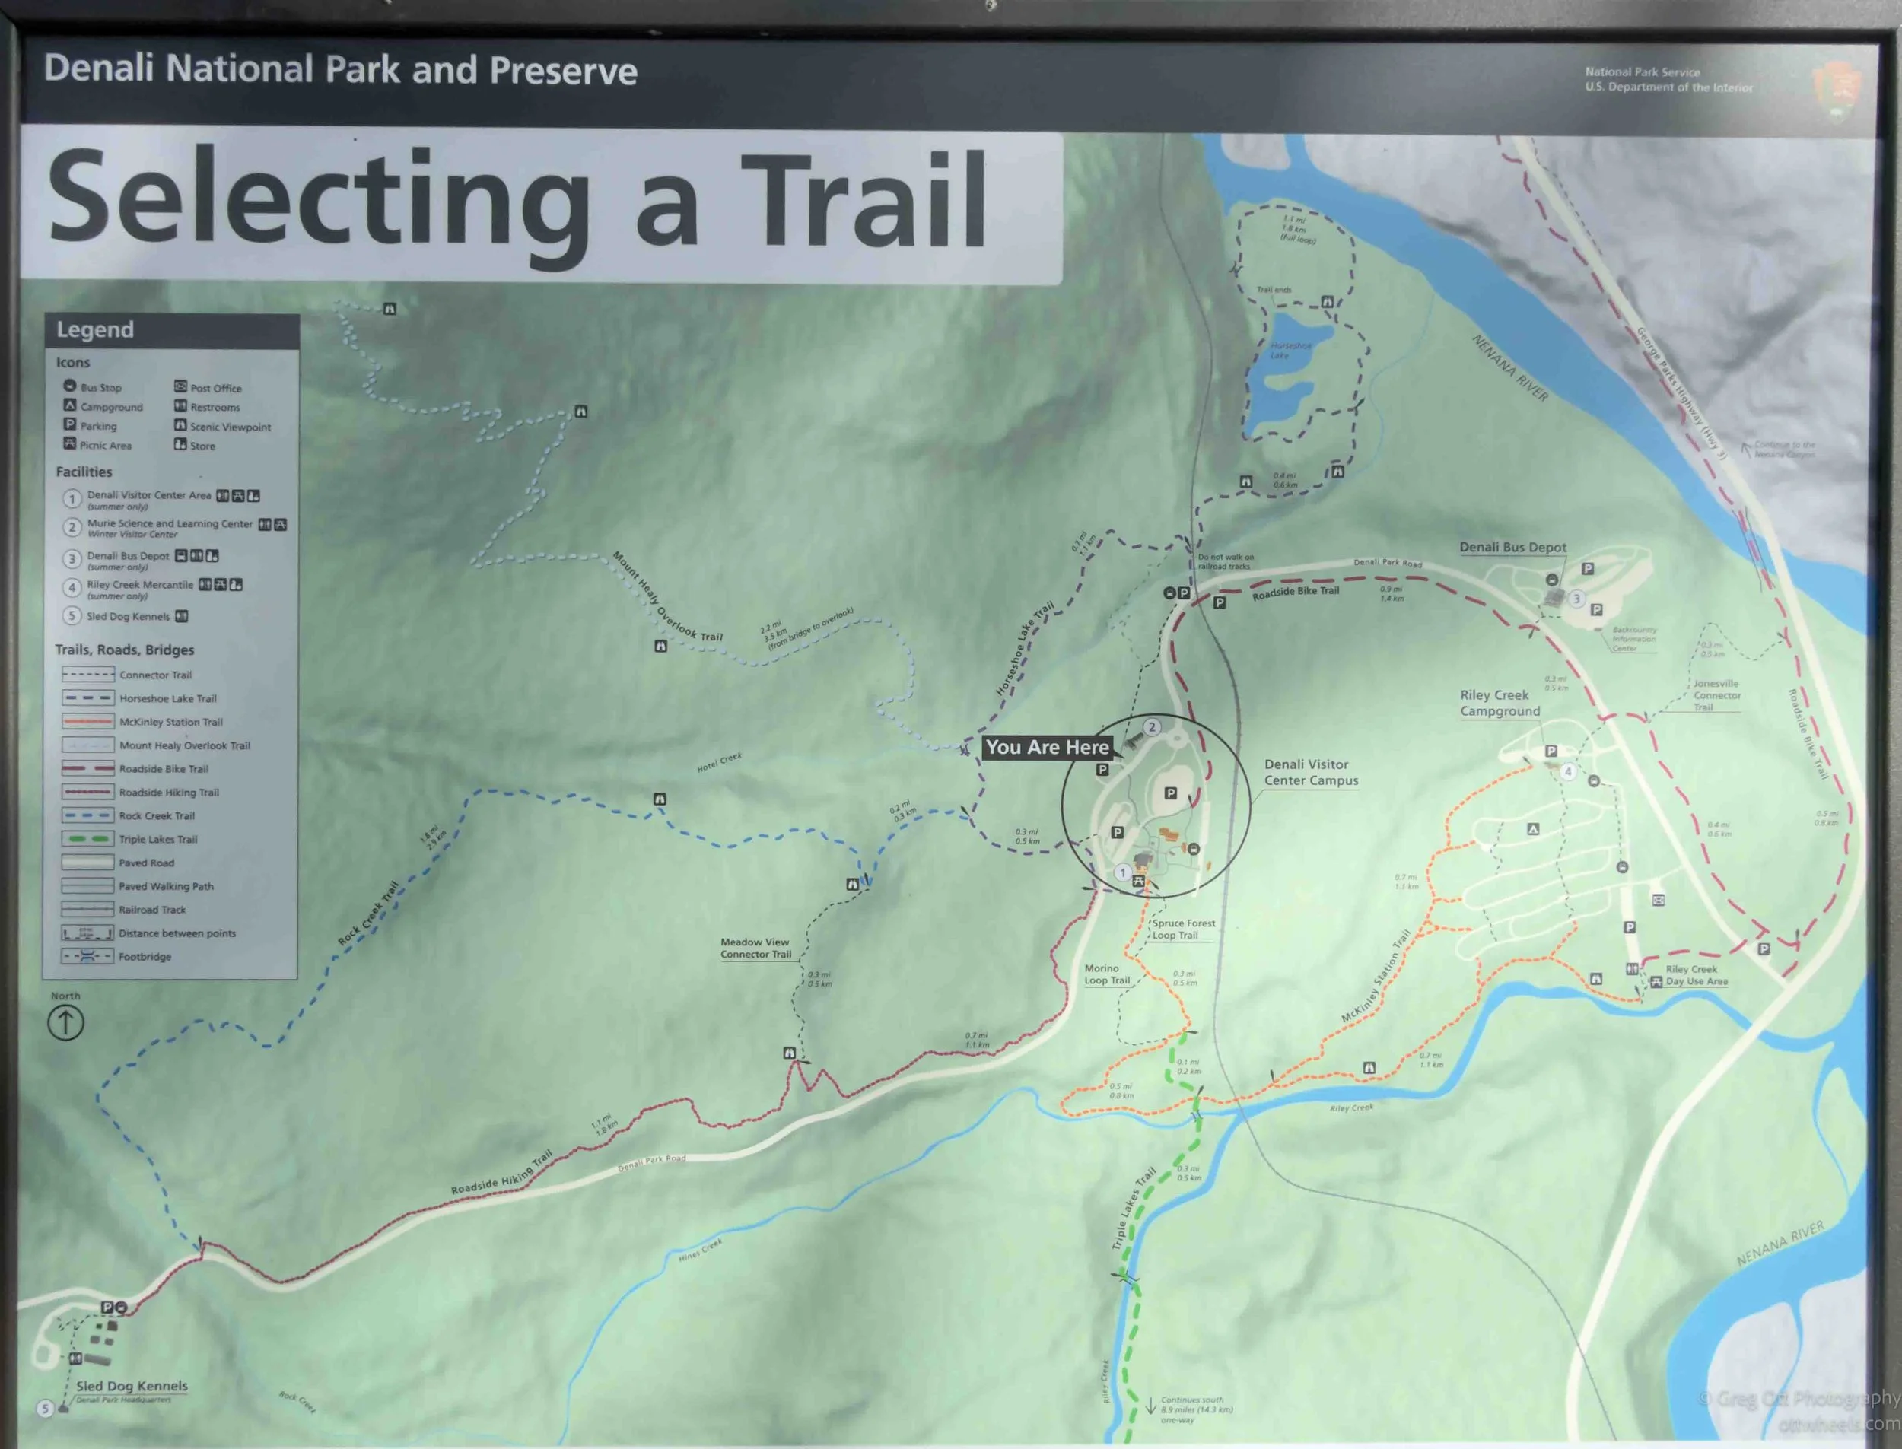1902x1449 pixels.
Task: Click the Railroad Track legend sample
Action: pos(87,909)
